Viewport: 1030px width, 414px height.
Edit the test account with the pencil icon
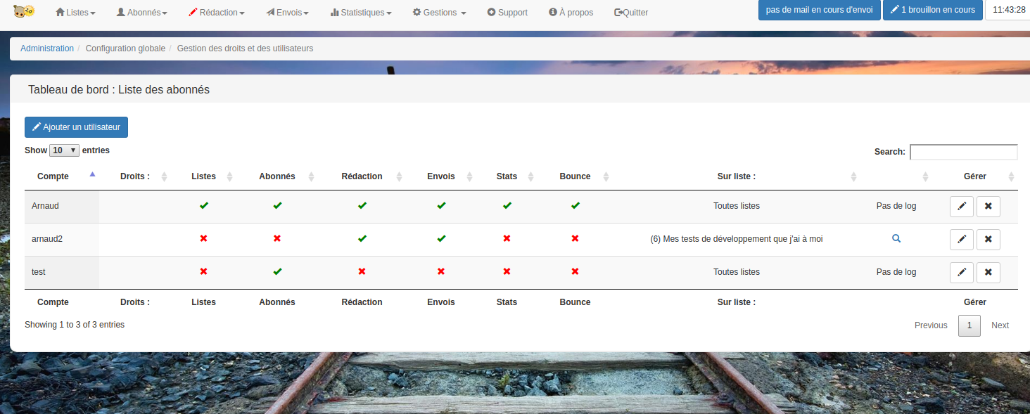click(x=962, y=272)
